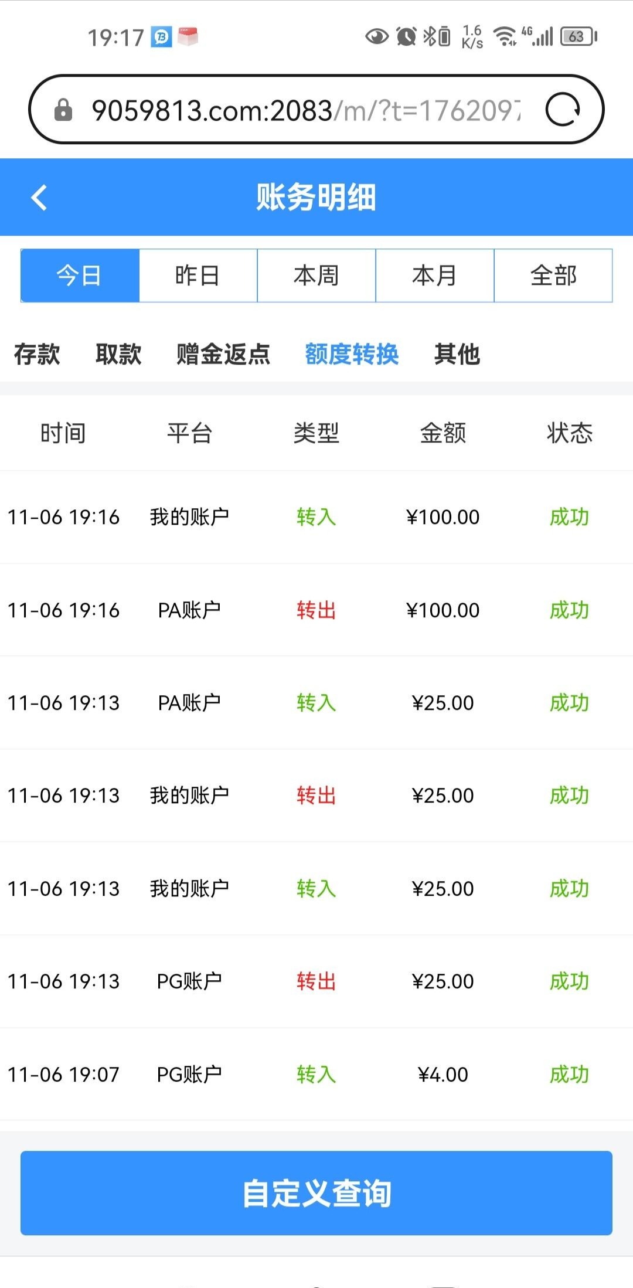Select the 今日 date filter
The height and width of the screenshot is (1288, 633).
tap(80, 276)
